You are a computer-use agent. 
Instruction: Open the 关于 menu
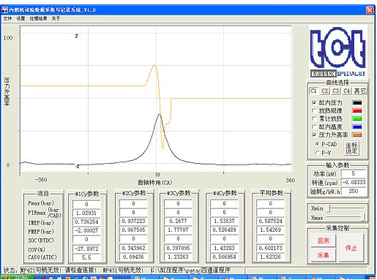tap(56, 18)
